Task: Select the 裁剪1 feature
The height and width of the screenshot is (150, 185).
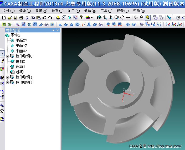Action: (20, 67)
